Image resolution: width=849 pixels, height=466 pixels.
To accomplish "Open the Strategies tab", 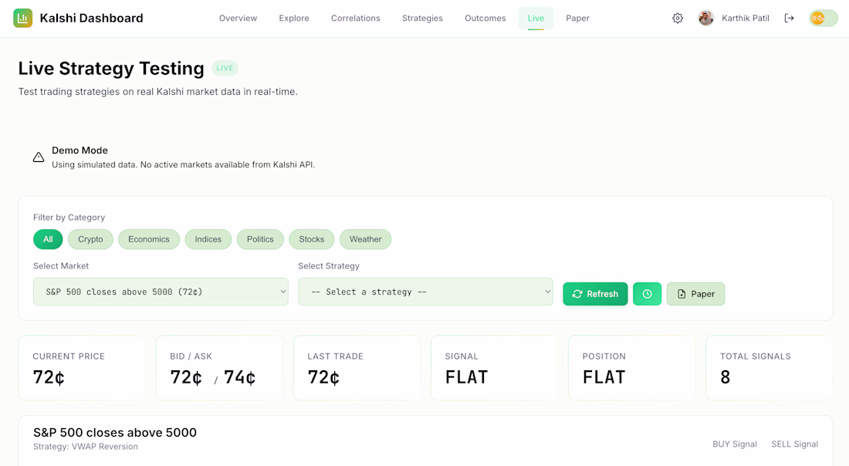I will tap(422, 19).
